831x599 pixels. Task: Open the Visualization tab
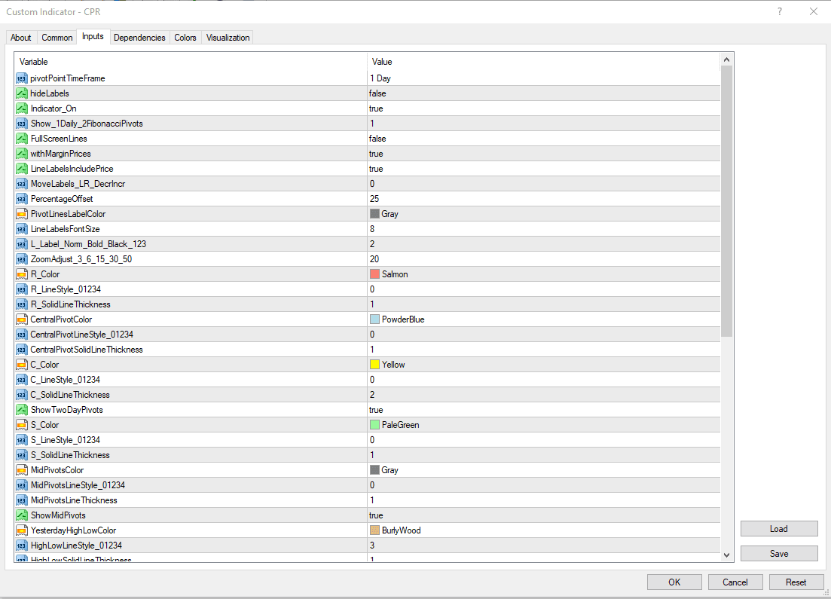[x=227, y=38]
